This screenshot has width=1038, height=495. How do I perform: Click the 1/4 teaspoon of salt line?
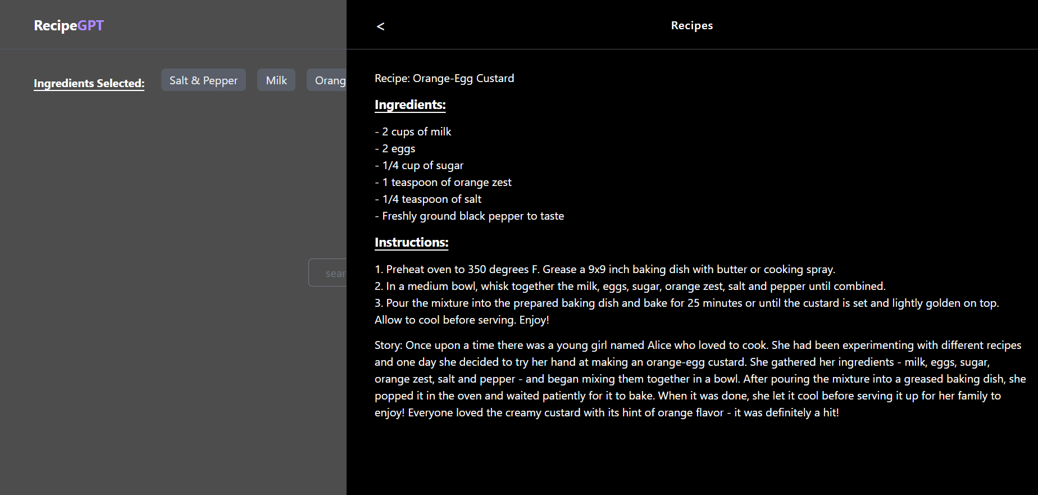(428, 199)
